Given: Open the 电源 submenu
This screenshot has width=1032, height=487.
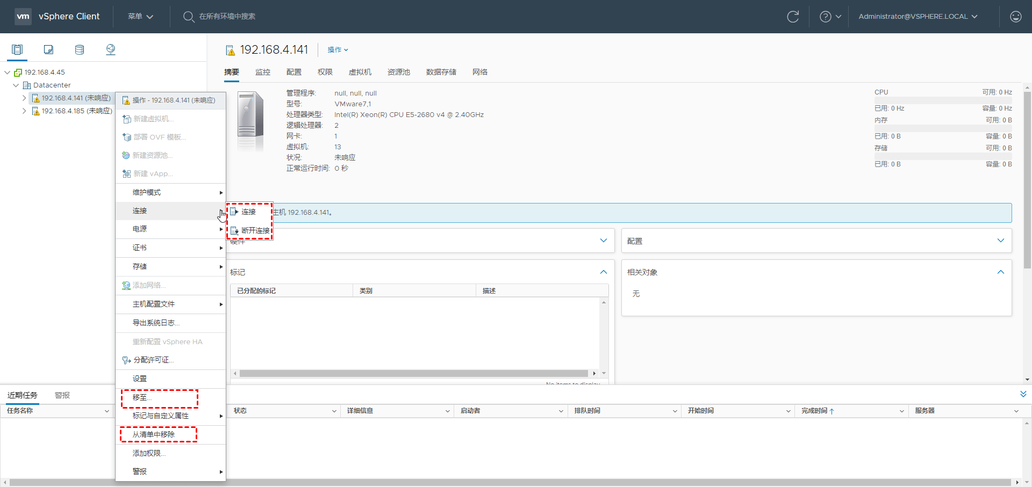Looking at the screenshot, I should [x=171, y=229].
